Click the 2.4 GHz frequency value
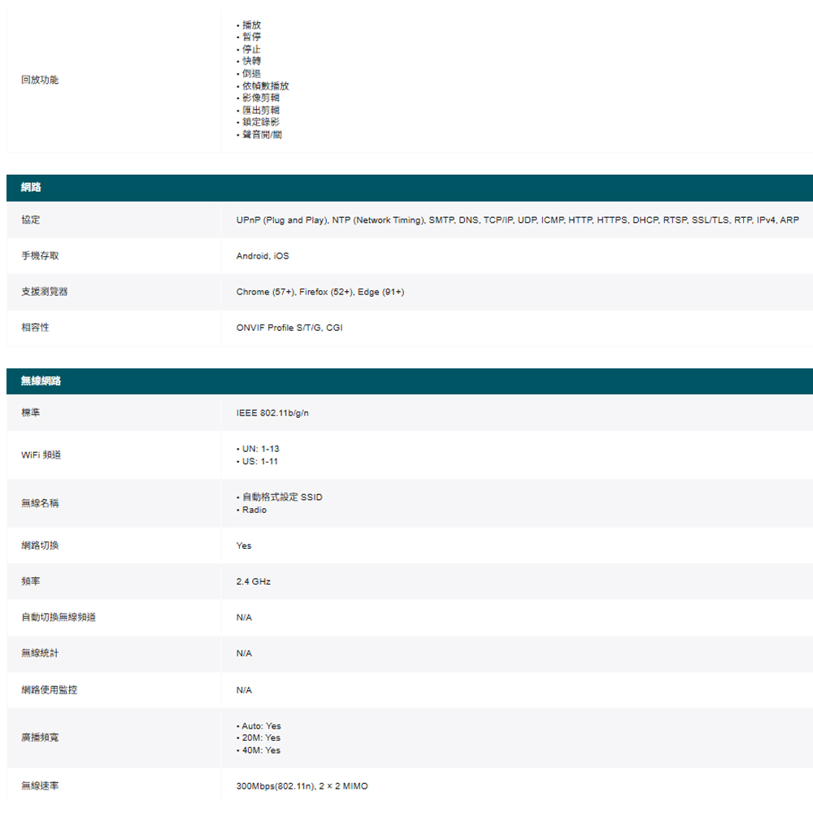813x813 pixels. 254,582
